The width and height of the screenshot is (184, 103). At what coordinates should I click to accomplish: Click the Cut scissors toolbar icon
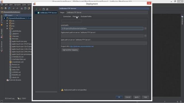pos(22,8)
